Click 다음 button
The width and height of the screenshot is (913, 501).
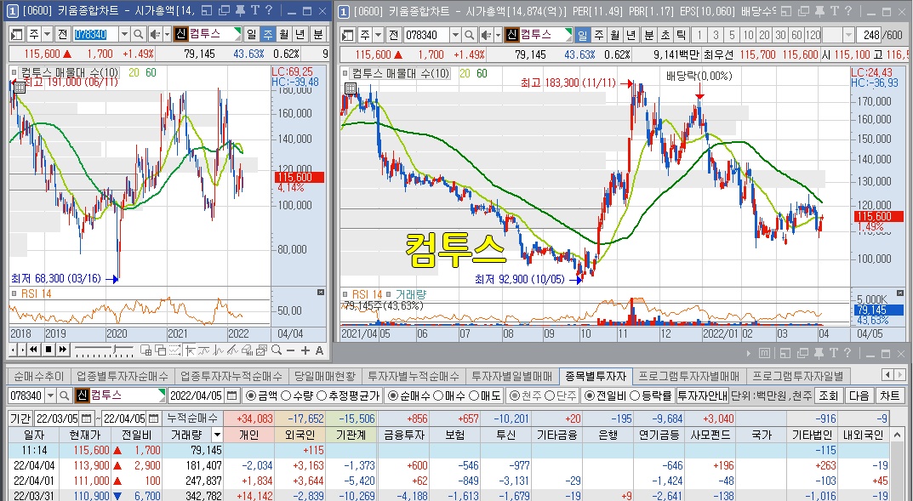click(x=859, y=396)
